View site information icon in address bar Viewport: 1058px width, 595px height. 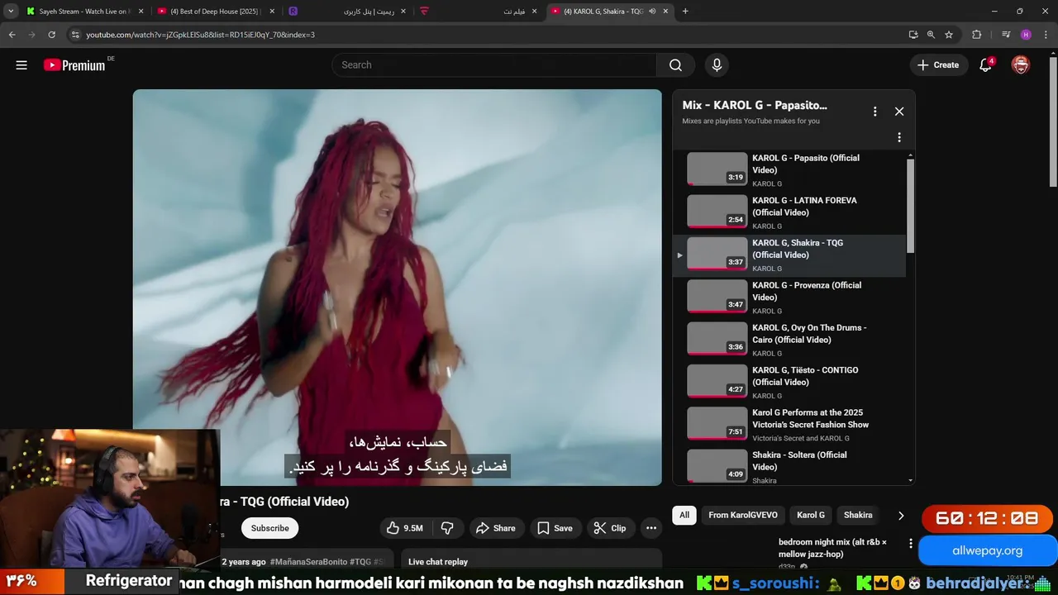[x=75, y=35]
